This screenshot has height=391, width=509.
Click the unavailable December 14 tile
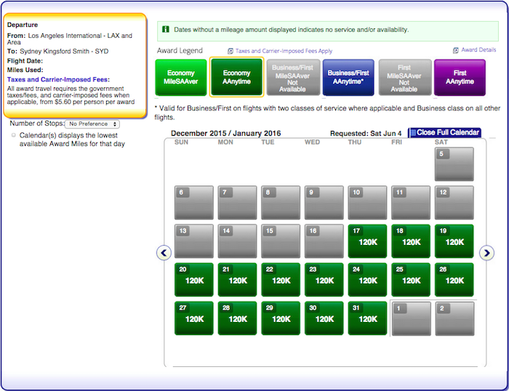[237, 241]
